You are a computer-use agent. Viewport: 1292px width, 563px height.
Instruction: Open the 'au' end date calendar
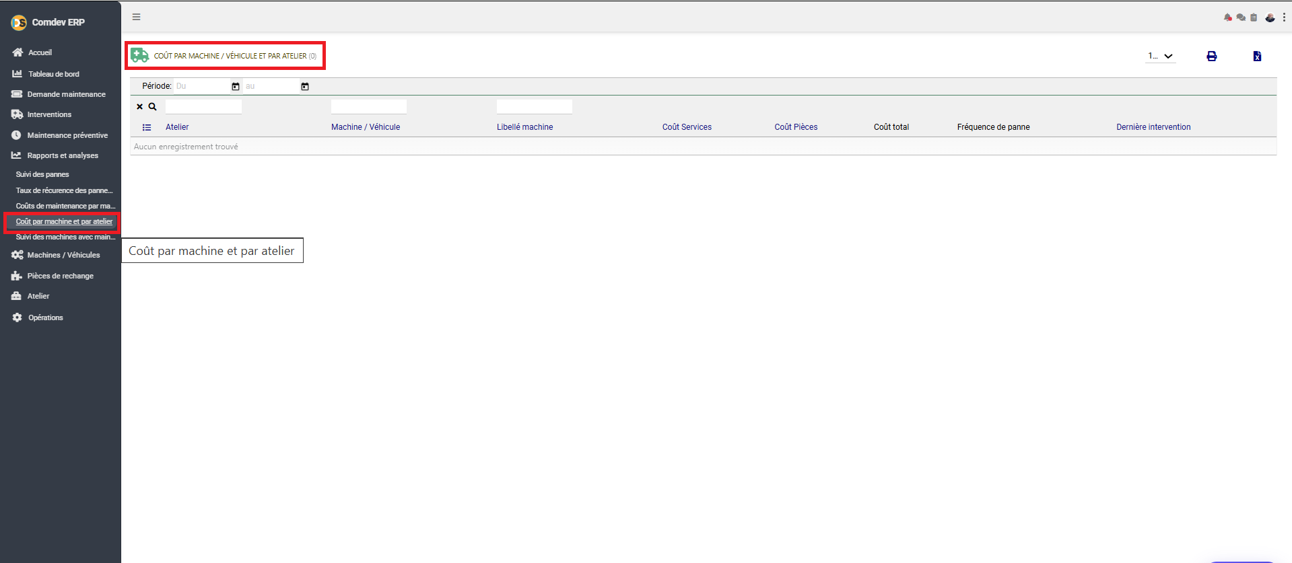(305, 86)
